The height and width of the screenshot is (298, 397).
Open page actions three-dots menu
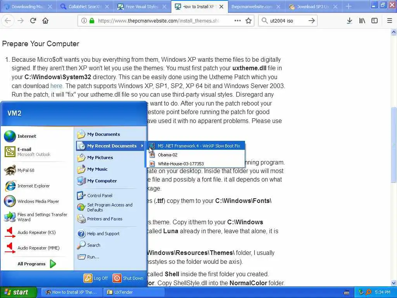pos(238,21)
